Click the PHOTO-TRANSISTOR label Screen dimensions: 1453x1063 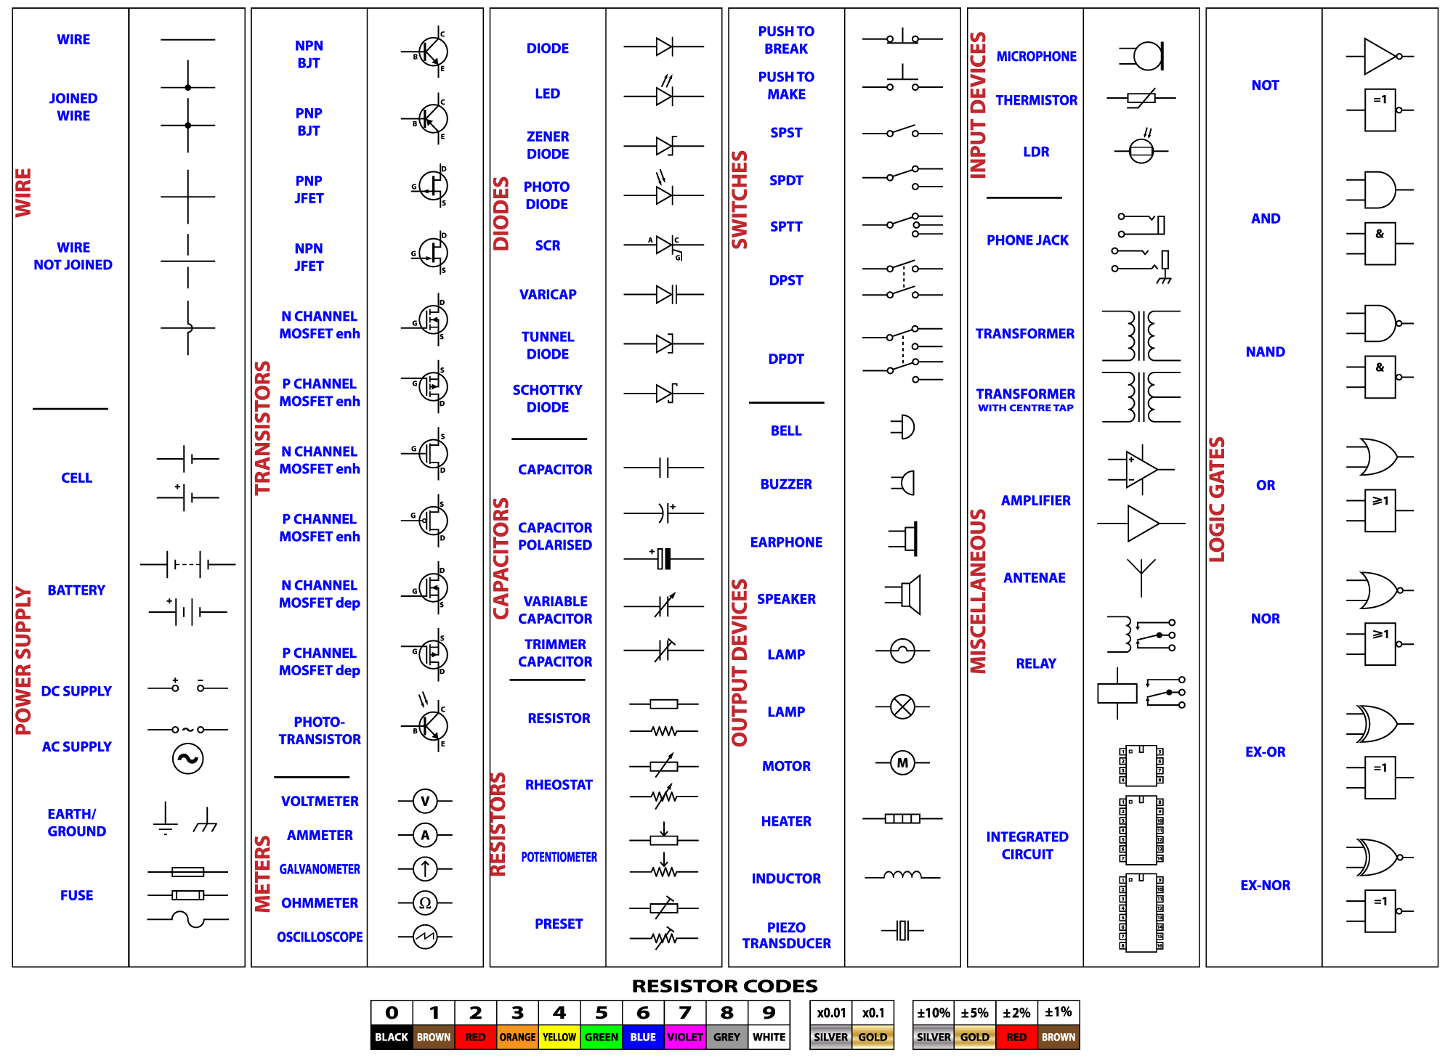(x=320, y=731)
